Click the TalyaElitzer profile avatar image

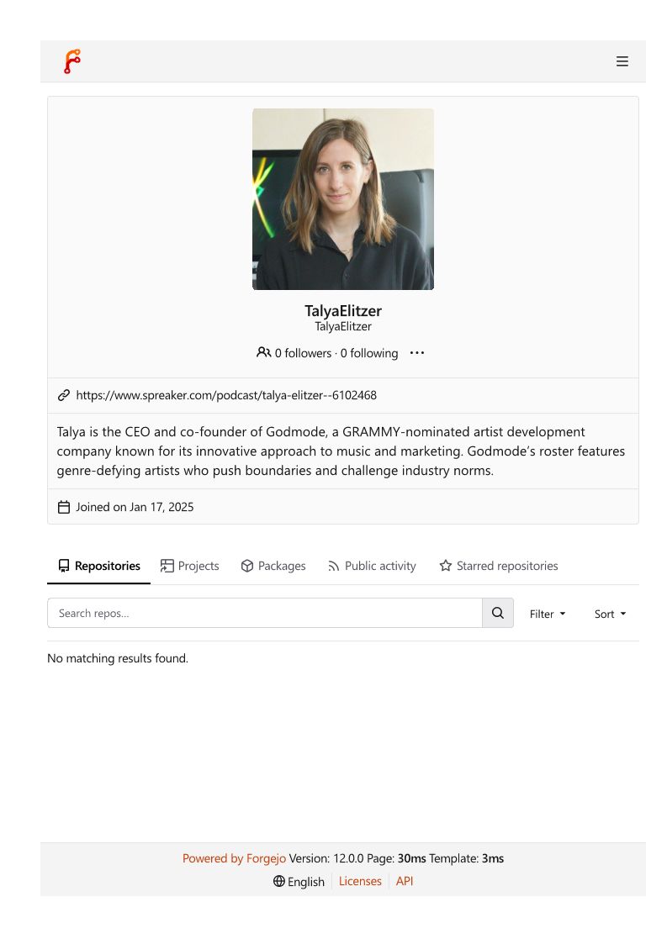tap(343, 199)
